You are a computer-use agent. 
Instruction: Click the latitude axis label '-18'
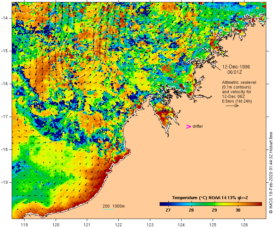tap(4, 150)
